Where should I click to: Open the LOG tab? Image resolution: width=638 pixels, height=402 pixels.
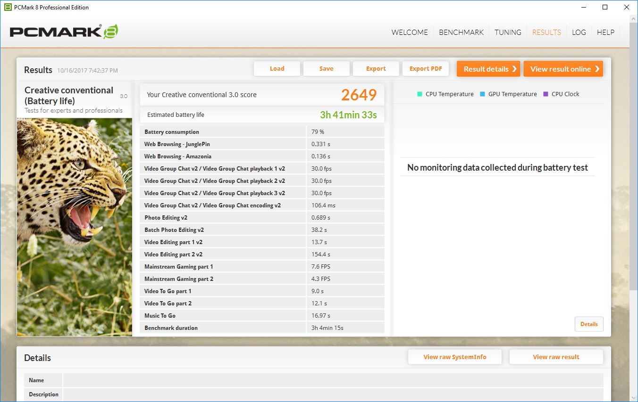coord(579,33)
